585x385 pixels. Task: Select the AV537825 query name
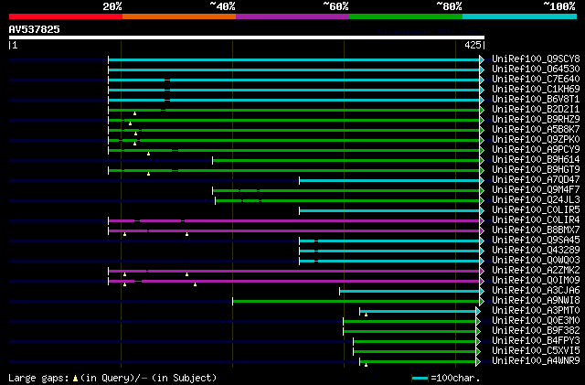tap(35, 29)
